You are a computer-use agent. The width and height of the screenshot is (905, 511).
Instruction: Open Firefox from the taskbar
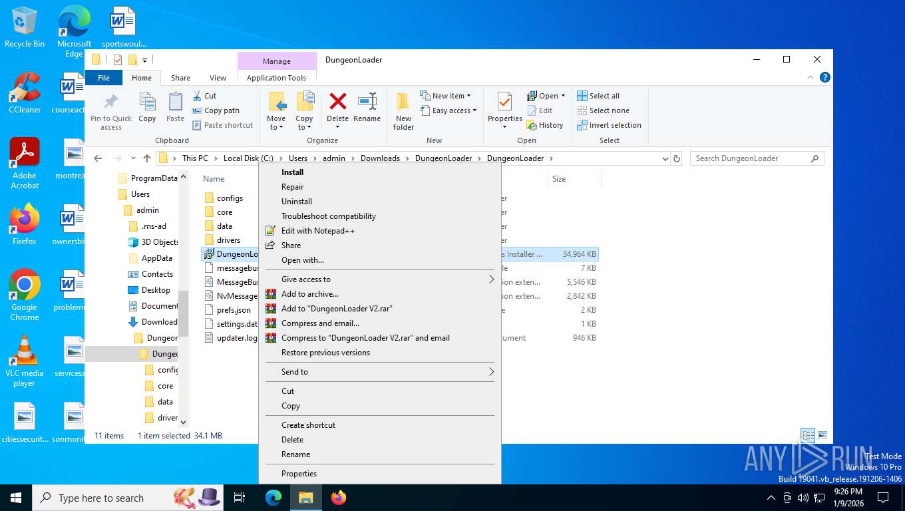coord(339,498)
